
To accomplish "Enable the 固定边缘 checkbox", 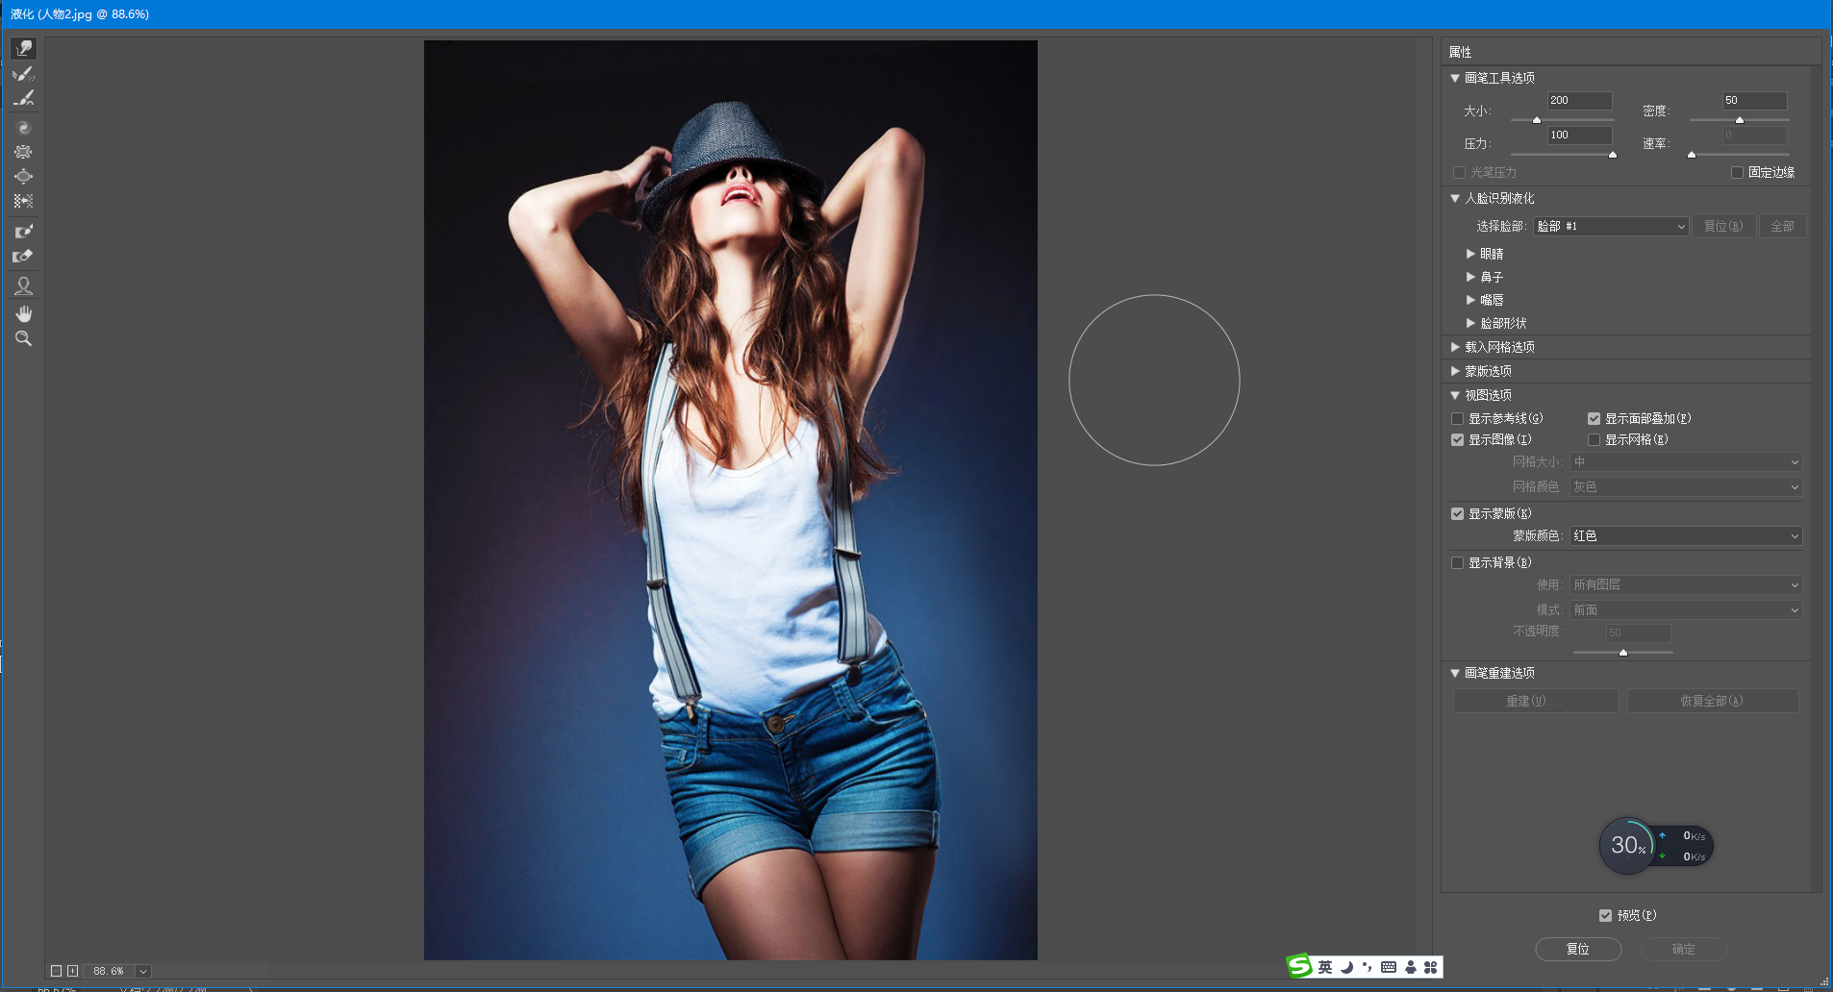I will click(x=1737, y=173).
